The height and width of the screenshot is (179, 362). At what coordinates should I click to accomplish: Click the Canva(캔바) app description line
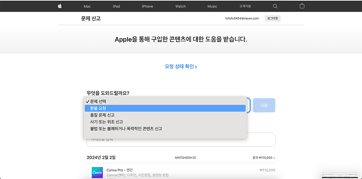(x=138, y=174)
